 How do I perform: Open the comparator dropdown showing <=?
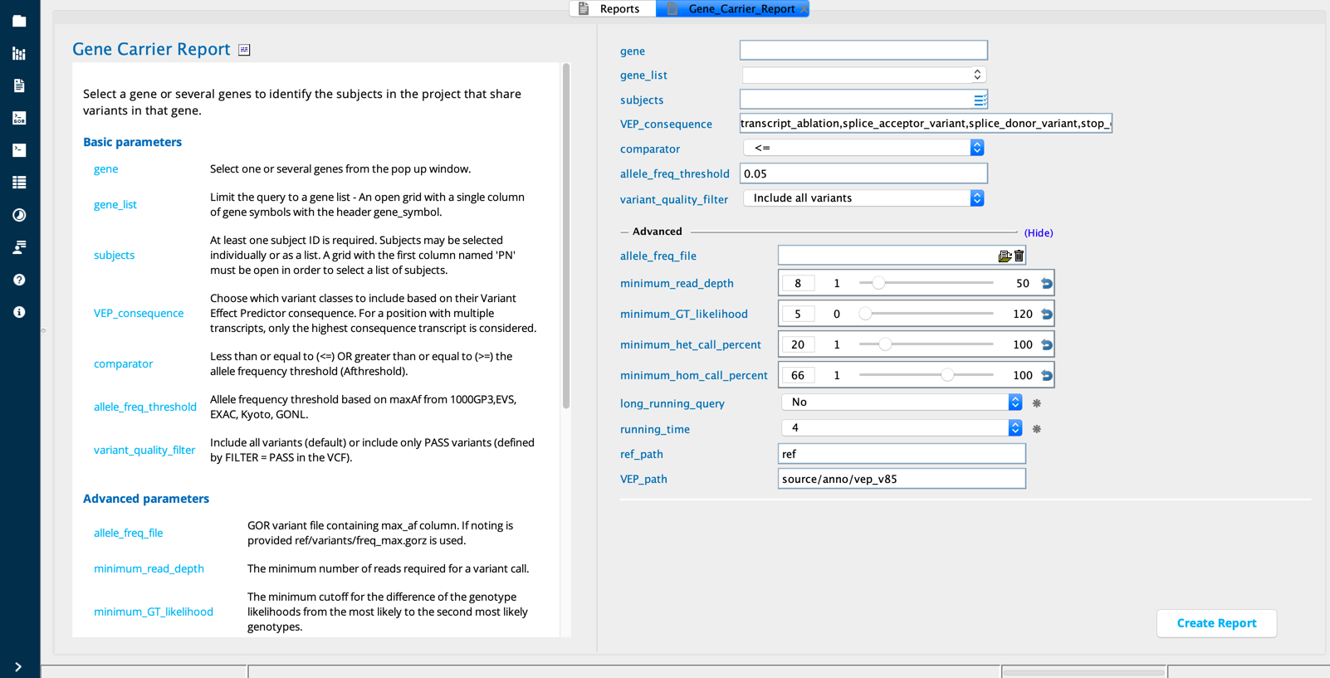[x=864, y=148]
